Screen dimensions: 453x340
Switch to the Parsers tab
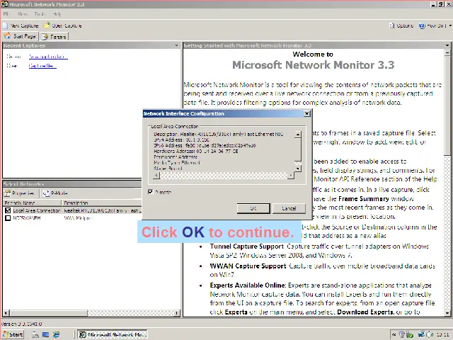point(55,37)
